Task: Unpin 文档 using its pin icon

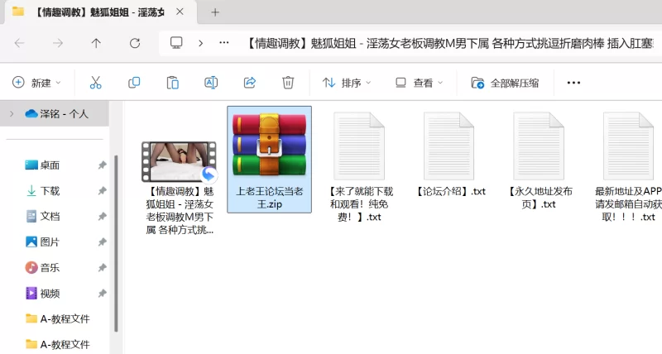Action: click(102, 217)
